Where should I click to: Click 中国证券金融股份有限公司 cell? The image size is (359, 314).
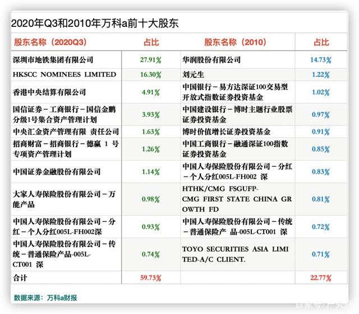57,171
